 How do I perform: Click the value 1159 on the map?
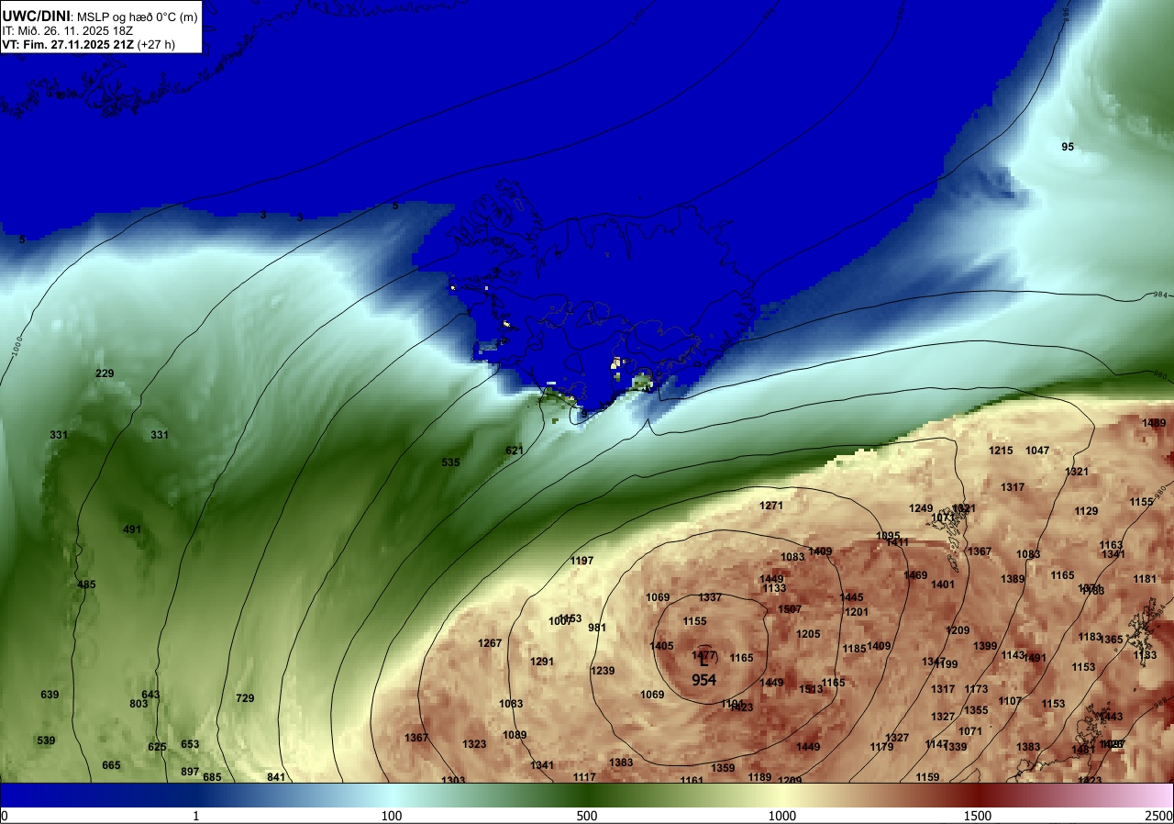click(x=927, y=777)
